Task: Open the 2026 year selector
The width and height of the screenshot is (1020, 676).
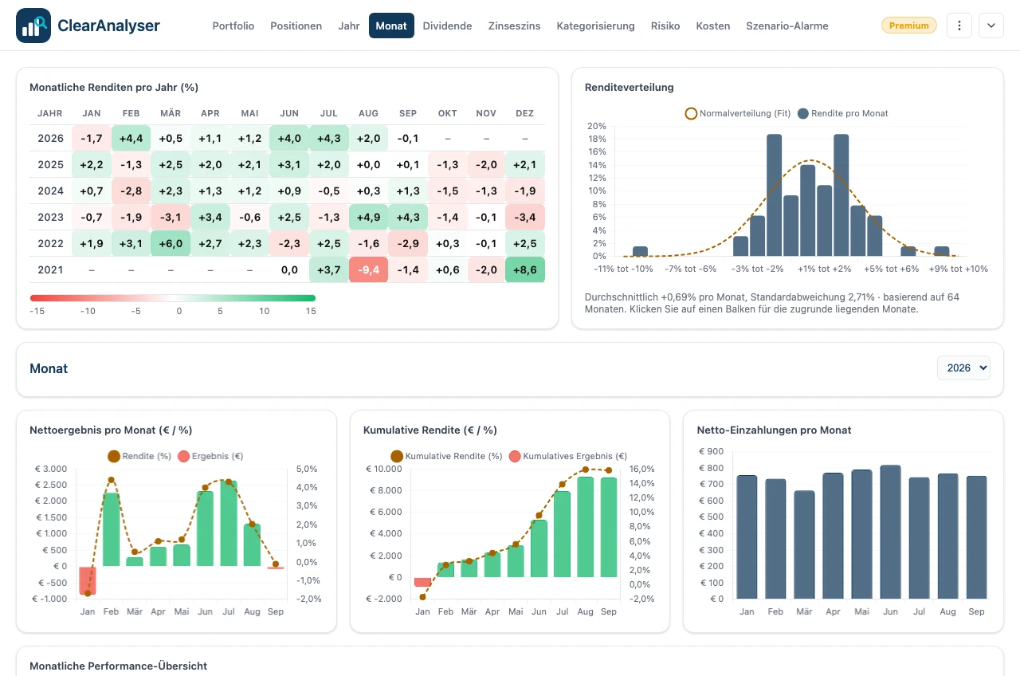Action: 964,367
